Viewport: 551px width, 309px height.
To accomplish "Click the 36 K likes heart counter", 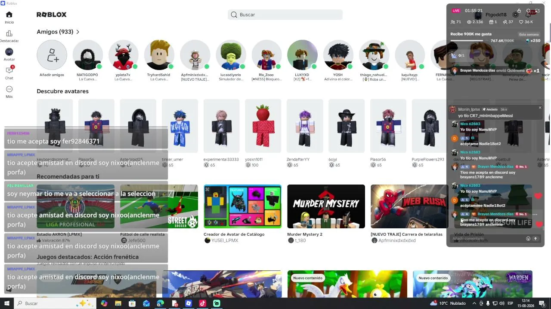I will 526,22.
